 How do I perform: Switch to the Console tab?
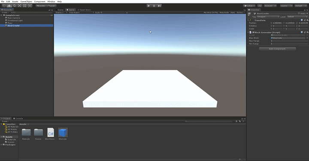18,118
